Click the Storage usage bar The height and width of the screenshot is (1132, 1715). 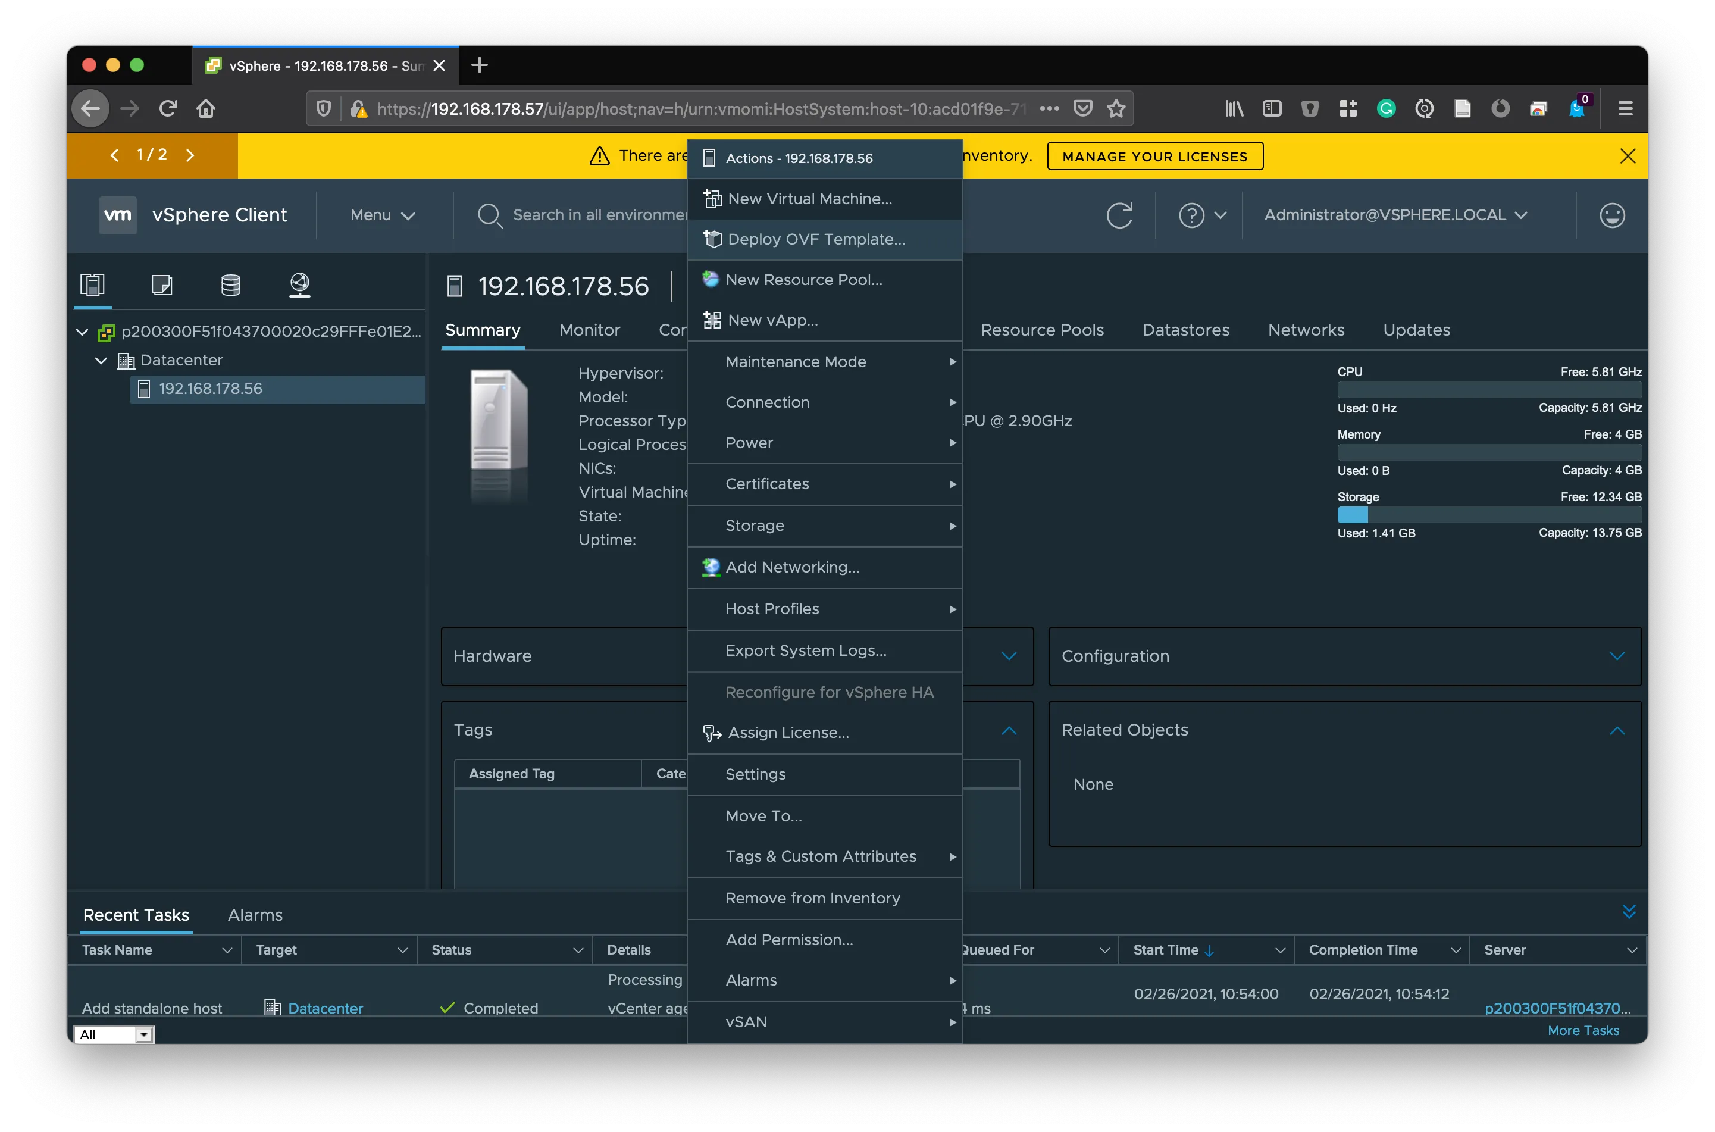[1489, 515]
